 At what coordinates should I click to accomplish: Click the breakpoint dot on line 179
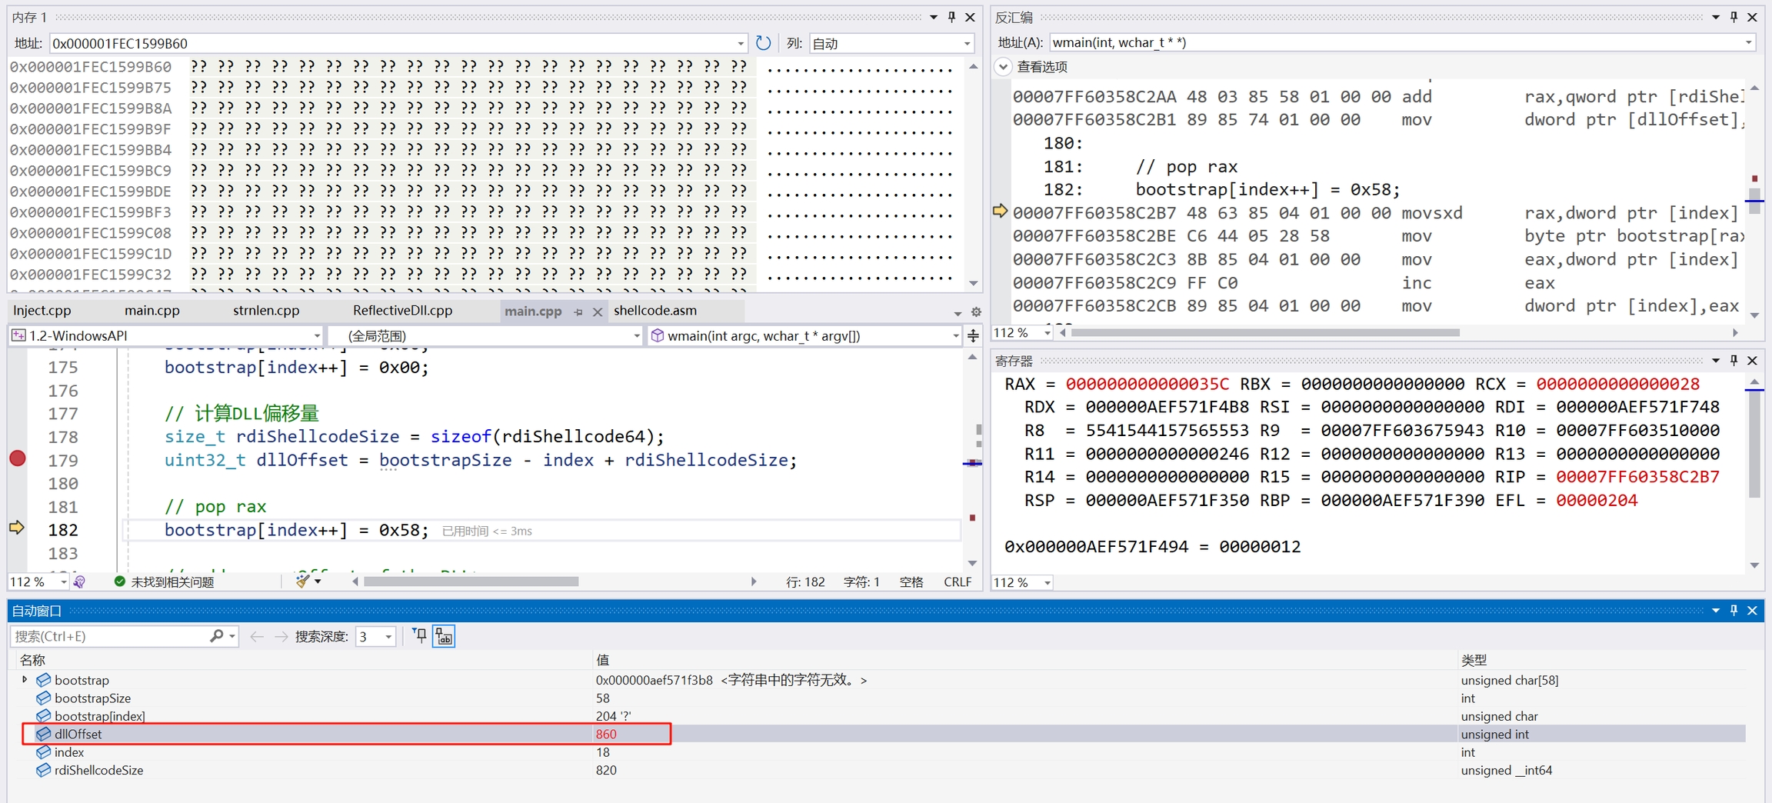tap(18, 459)
